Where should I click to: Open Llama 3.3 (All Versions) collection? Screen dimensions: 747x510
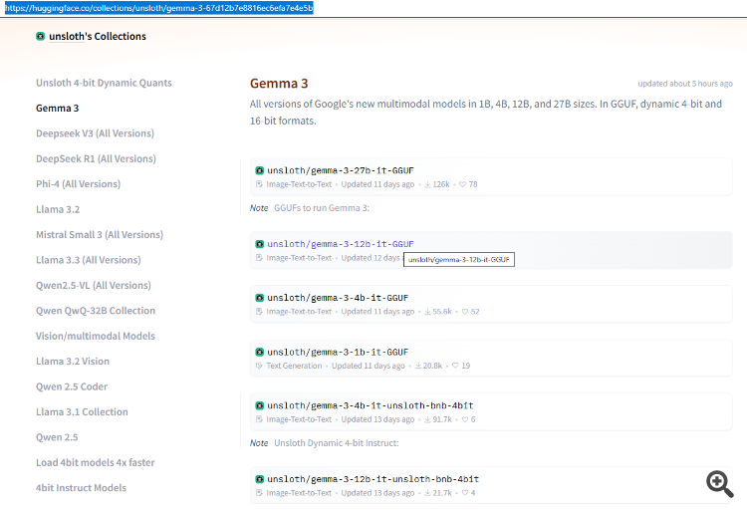pos(88,260)
